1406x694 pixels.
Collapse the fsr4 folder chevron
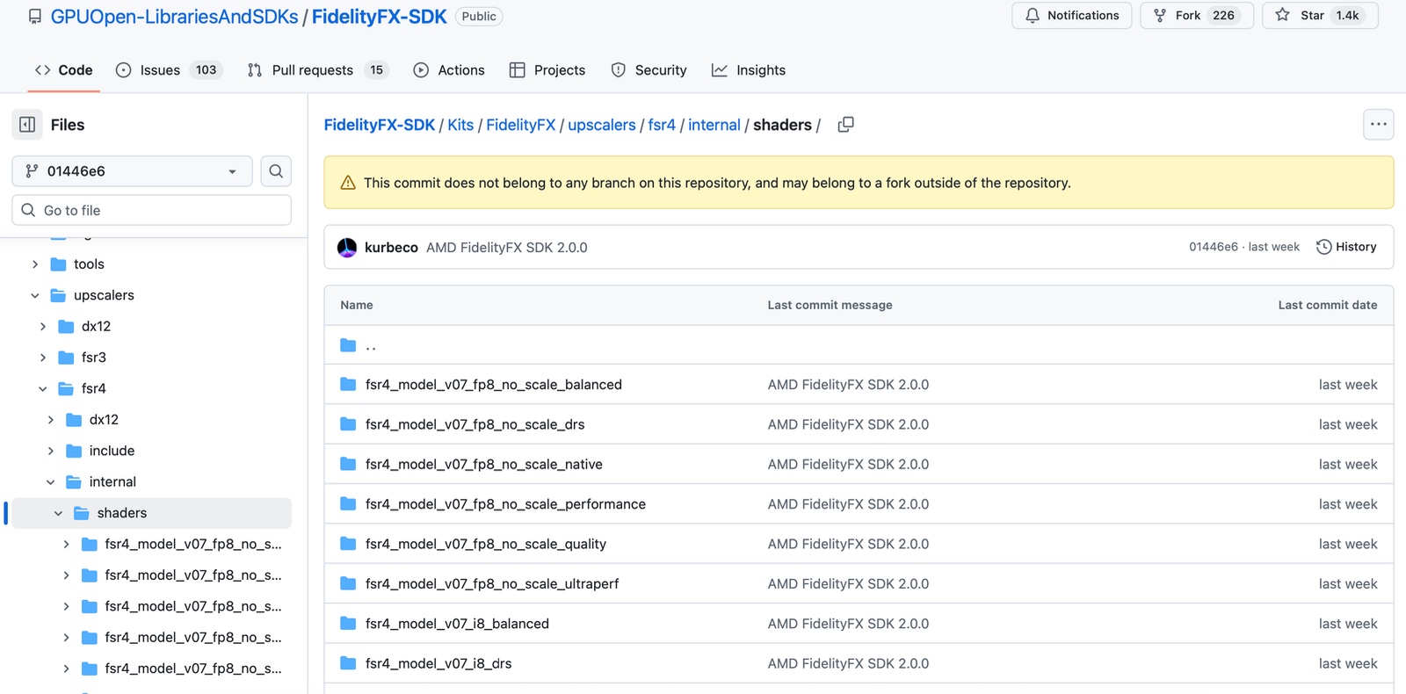[x=43, y=388]
